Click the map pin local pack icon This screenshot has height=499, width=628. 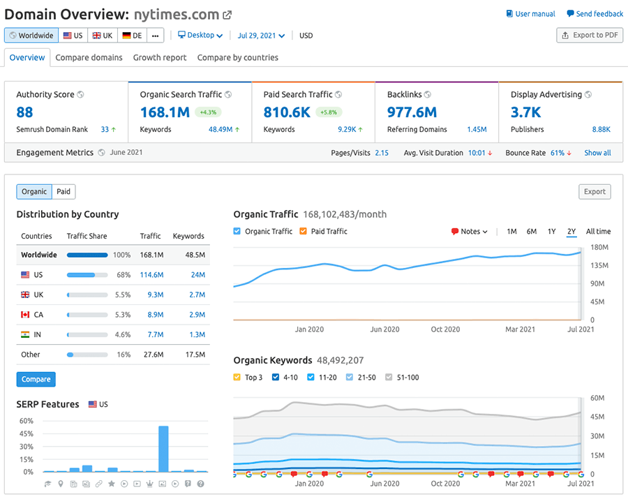[x=61, y=484]
